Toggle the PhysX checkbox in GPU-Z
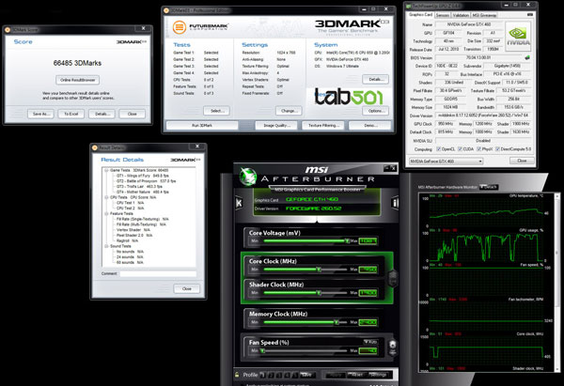The height and width of the screenshot is (386, 564). [x=478, y=148]
